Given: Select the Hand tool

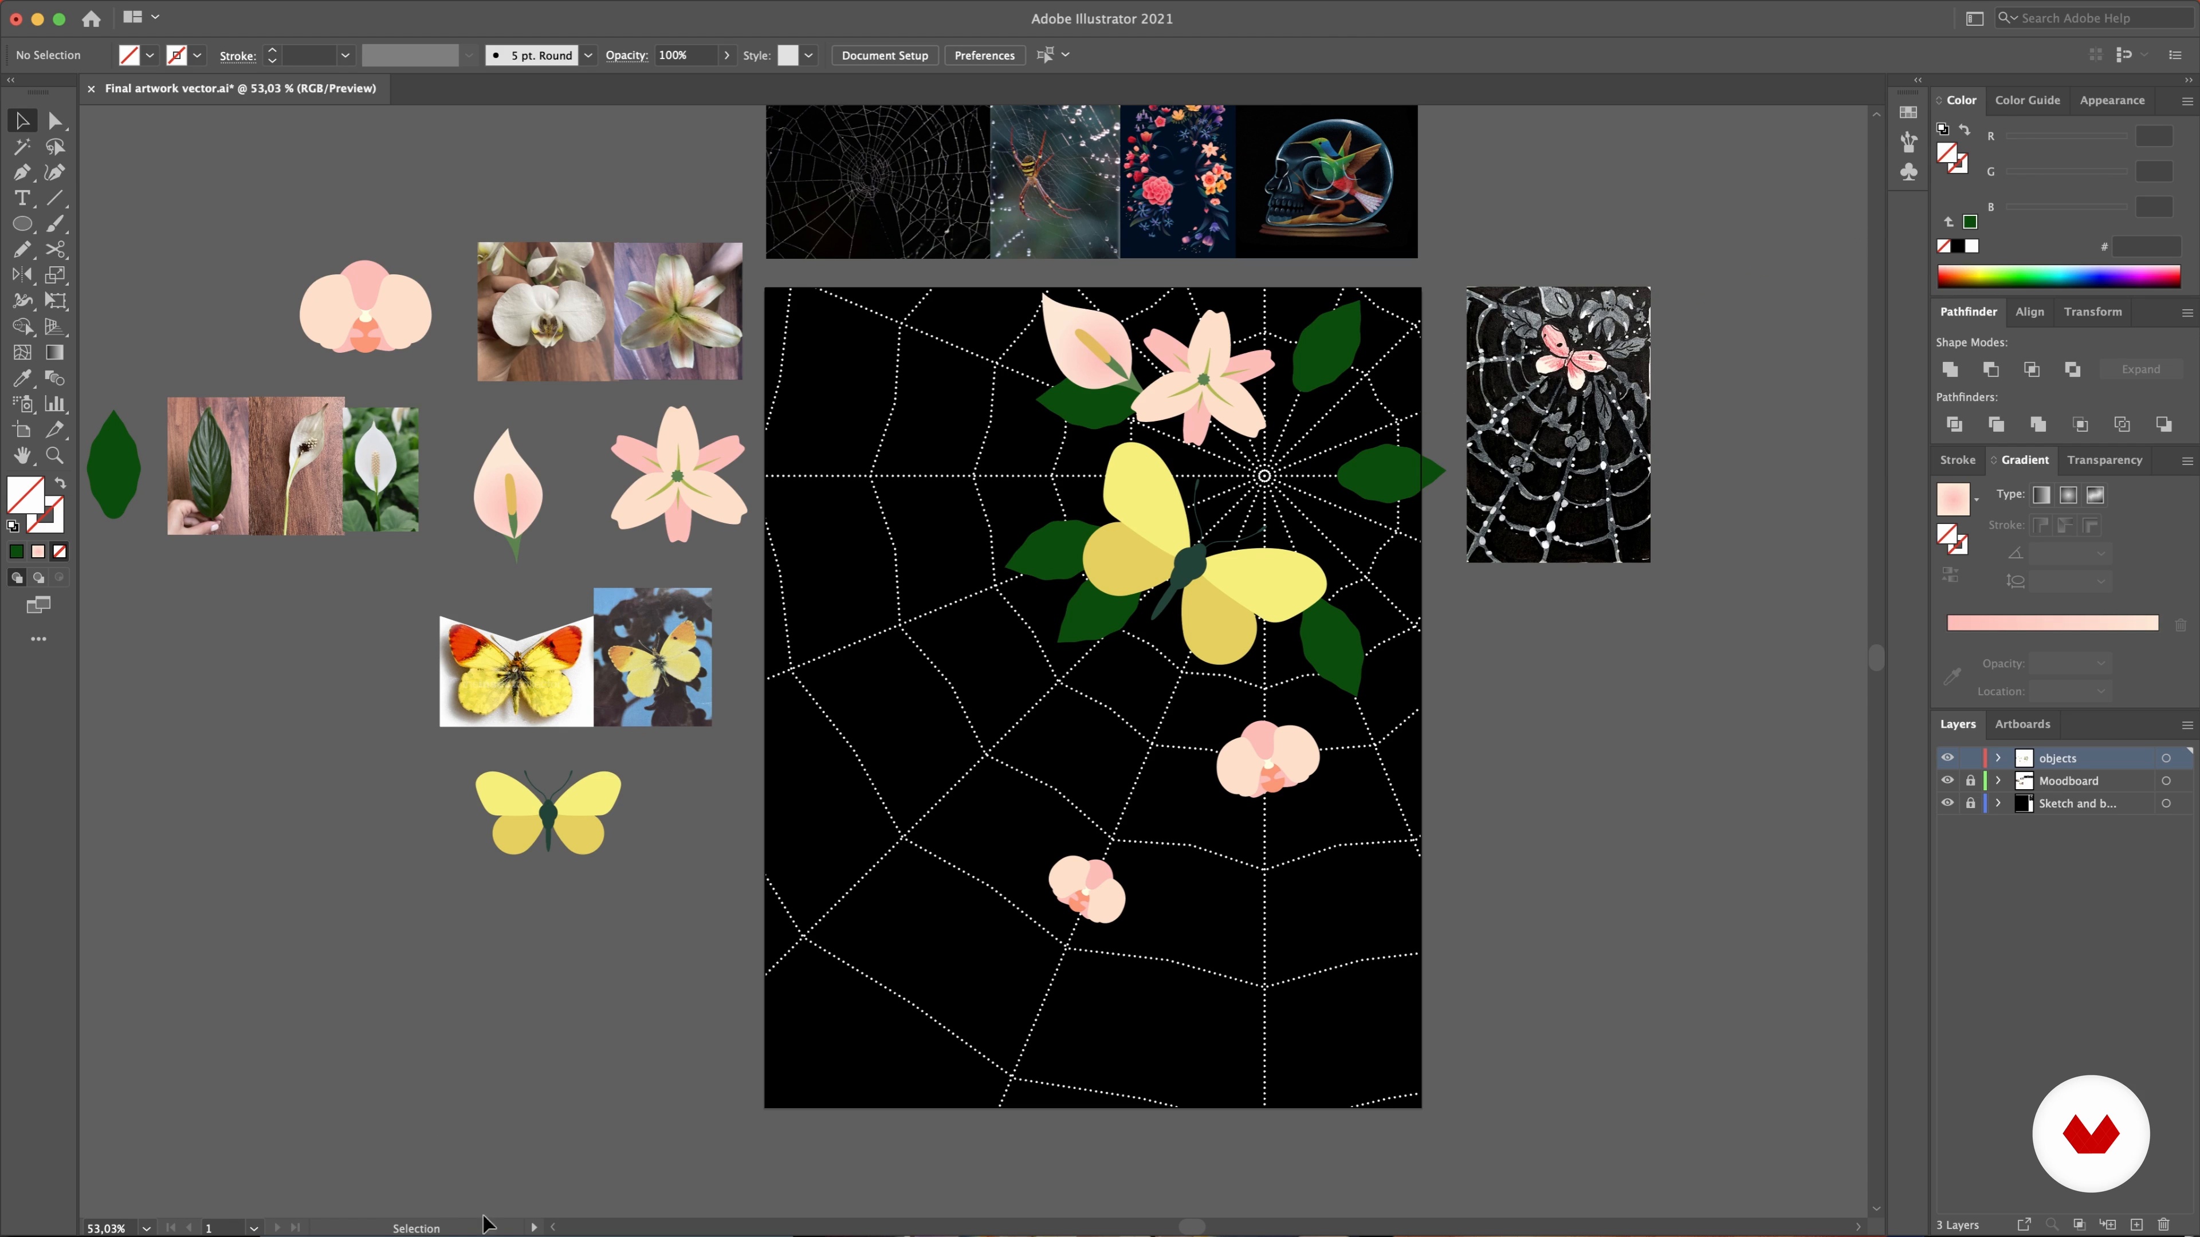Looking at the screenshot, I should 22,455.
